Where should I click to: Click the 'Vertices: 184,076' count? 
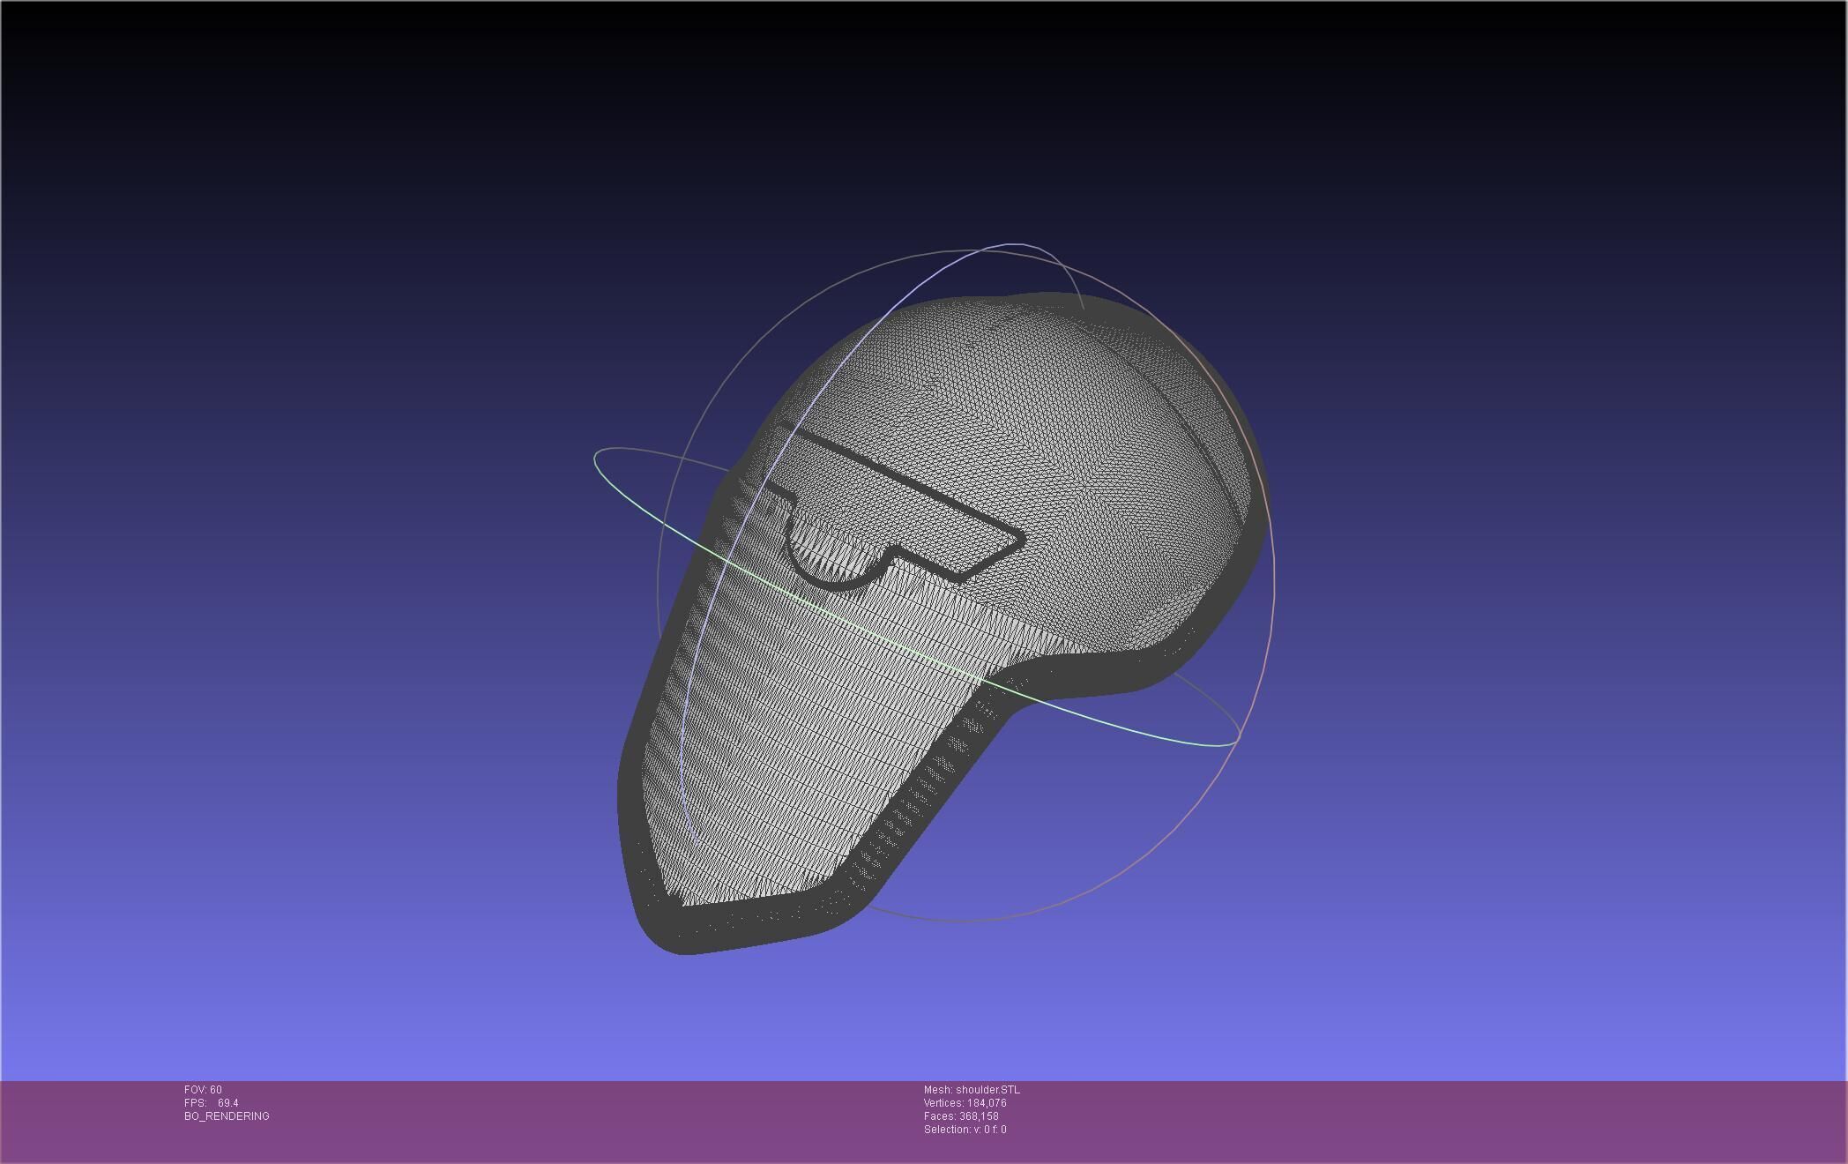pyautogui.click(x=965, y=1103)
